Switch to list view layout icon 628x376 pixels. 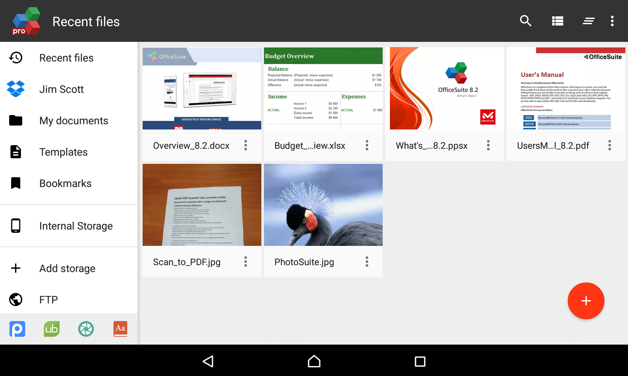(557, 21)
